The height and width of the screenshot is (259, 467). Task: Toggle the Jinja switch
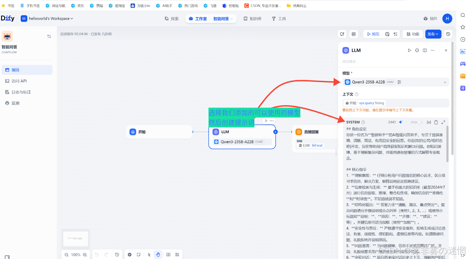(420, 122)
